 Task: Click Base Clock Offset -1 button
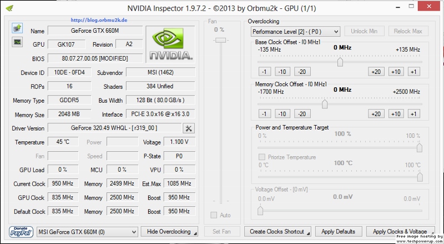265,72
